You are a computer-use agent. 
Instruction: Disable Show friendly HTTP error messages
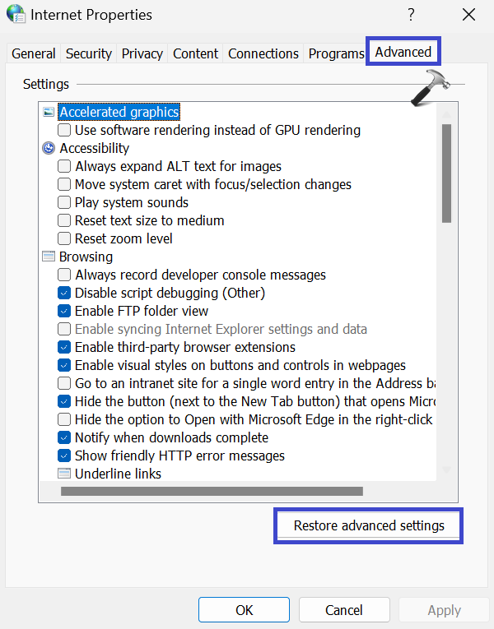click(x=64, y=456)
